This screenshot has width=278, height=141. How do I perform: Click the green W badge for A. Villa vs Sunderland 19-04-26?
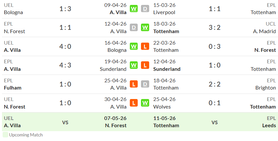134,65
